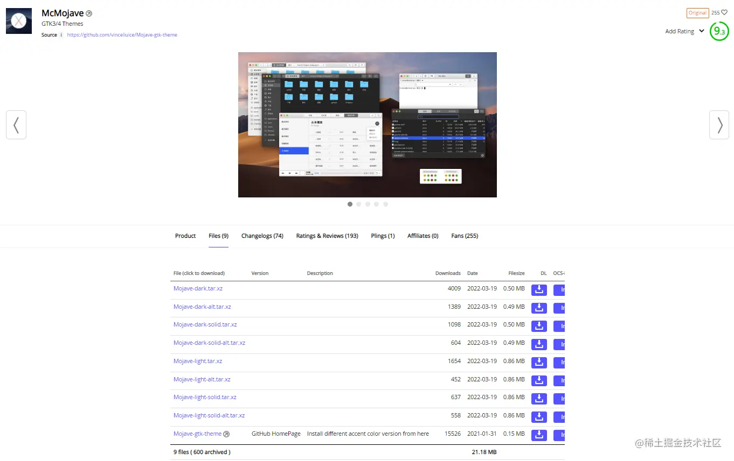Viewport: 734px width, 461px height.
Task: Select the first carousel dot indicator
Action: 350,204
